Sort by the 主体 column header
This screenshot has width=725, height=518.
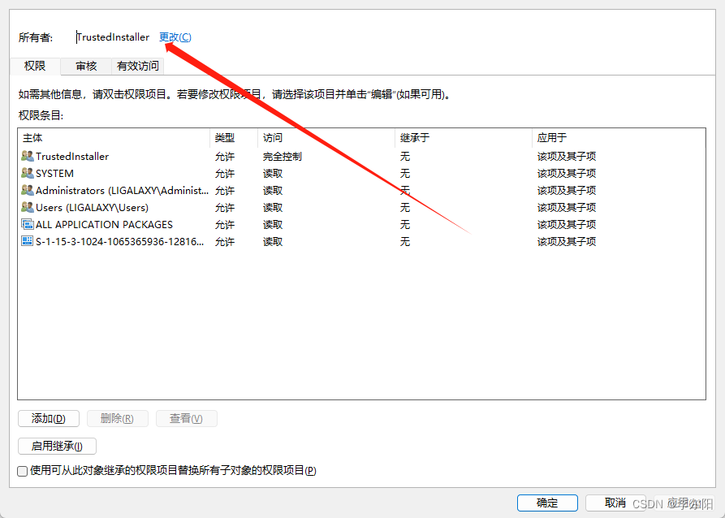(x=114, y=137)
